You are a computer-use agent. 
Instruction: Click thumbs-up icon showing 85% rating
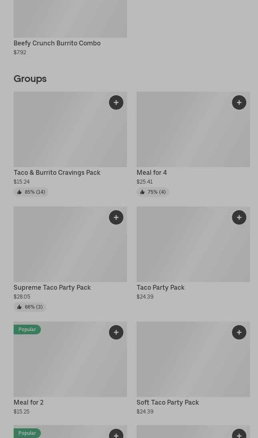[x=19, y=192]
